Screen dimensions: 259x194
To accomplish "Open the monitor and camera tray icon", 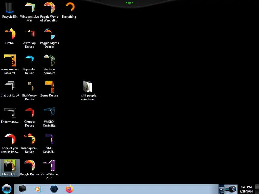I will (231, 189).
